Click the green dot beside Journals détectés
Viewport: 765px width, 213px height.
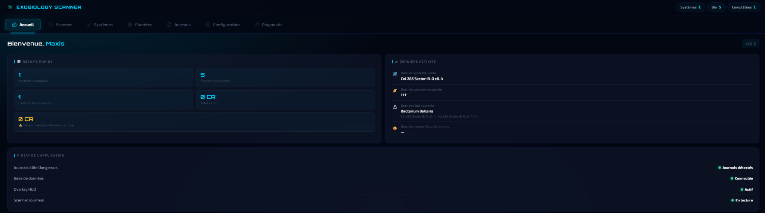(x=719, y=168)
